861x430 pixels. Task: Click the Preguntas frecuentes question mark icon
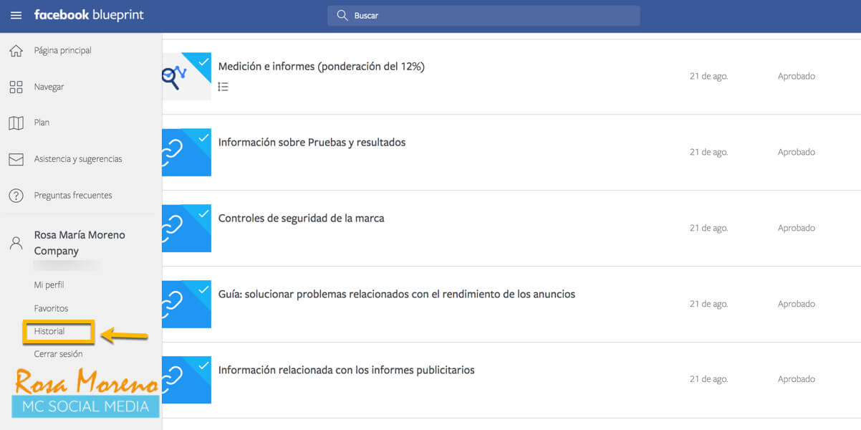coord(16,195)
